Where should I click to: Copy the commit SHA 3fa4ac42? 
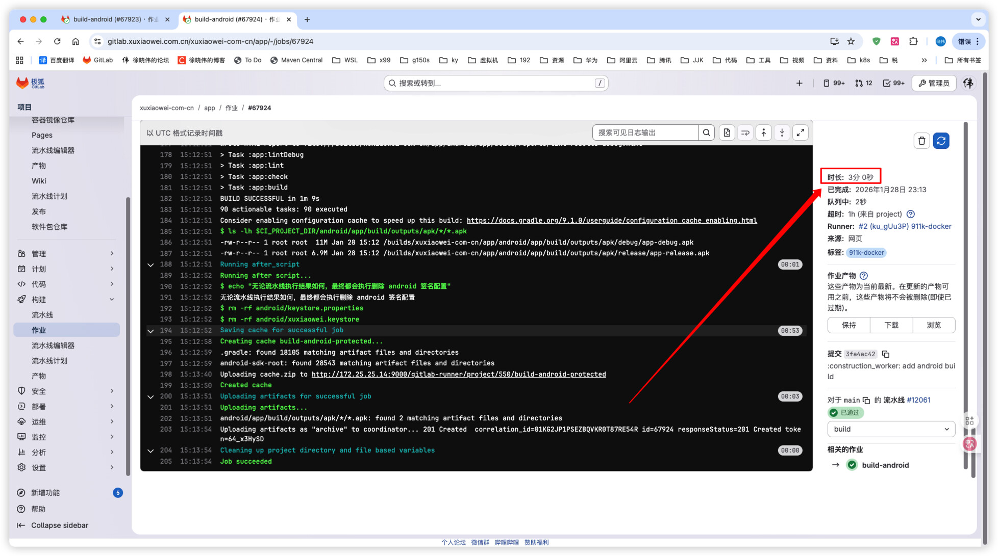tap(886, 354)
